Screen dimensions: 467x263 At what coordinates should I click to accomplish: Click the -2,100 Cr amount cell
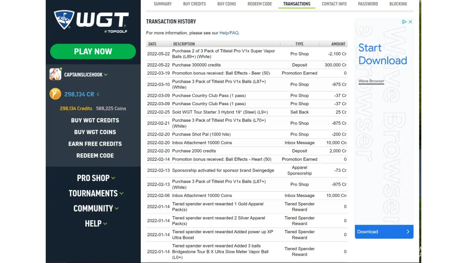(337, 54)
